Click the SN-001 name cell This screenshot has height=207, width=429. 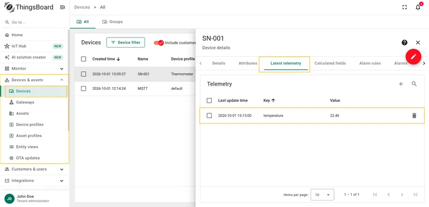point(144,74)
